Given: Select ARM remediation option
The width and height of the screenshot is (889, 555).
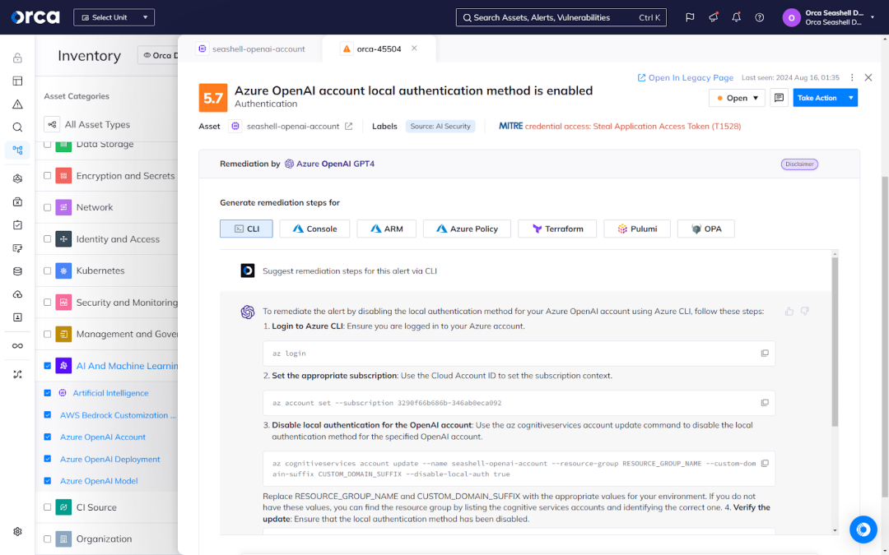Looking at the screenshot, I should 387,229.
